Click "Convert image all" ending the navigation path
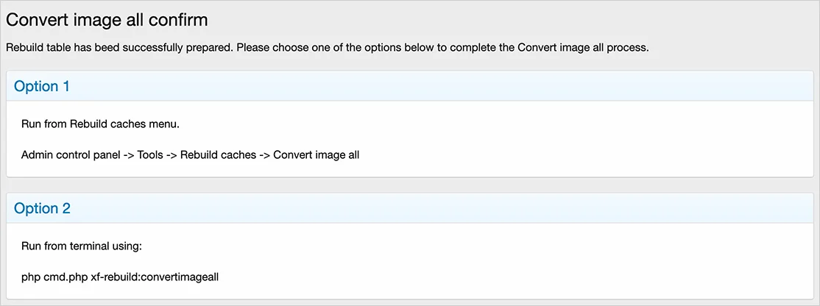 316,155
